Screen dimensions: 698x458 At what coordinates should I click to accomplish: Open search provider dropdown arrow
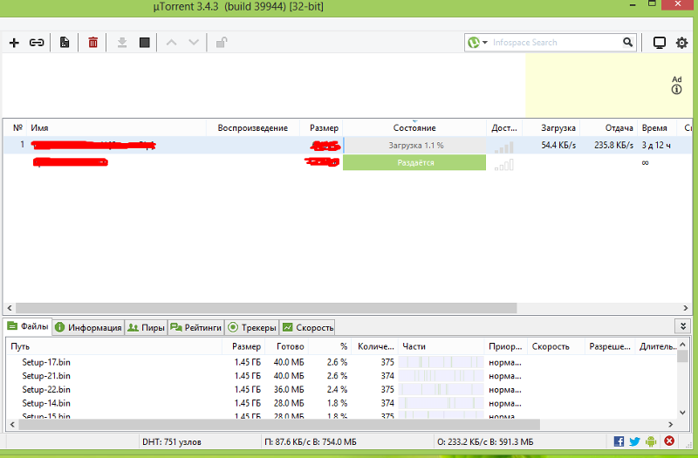tap(485, 42)
